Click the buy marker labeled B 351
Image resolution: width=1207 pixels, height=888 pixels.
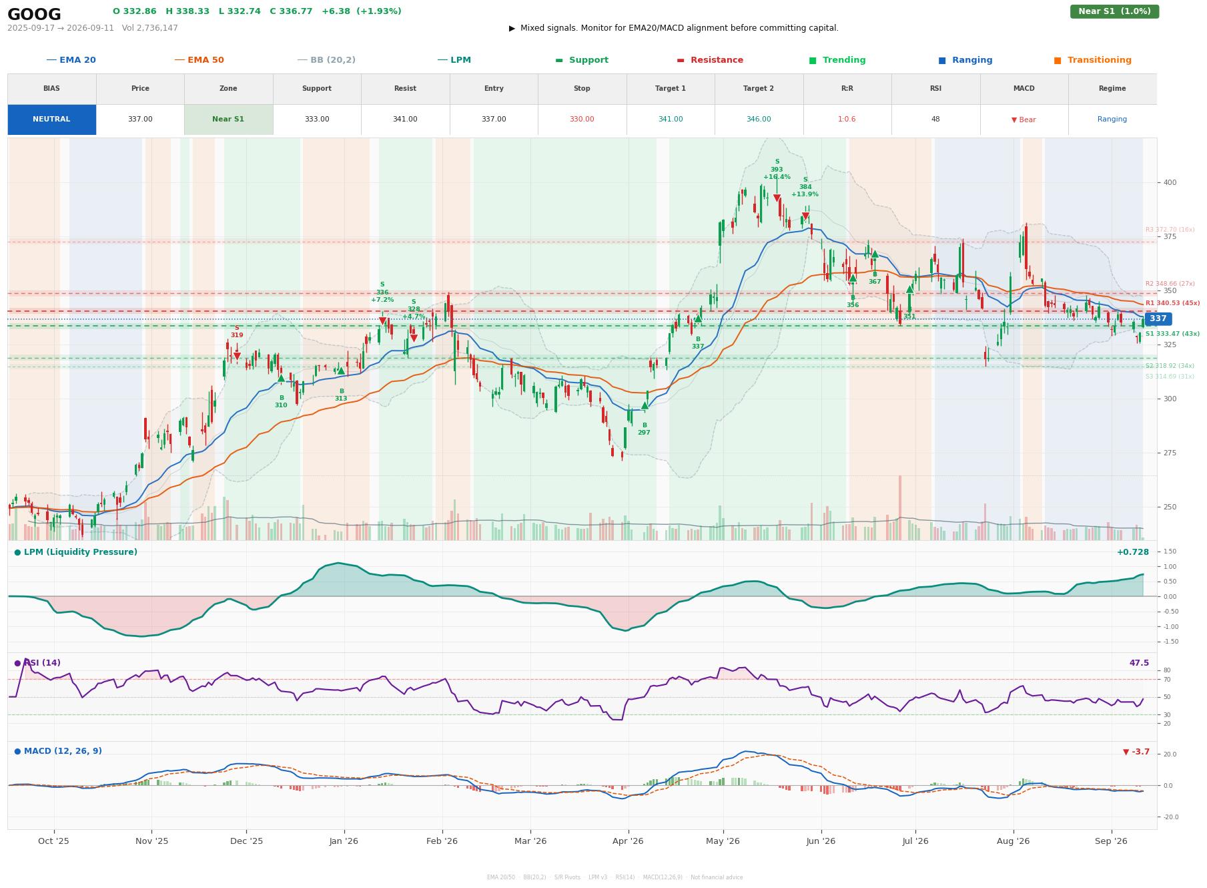909,289
